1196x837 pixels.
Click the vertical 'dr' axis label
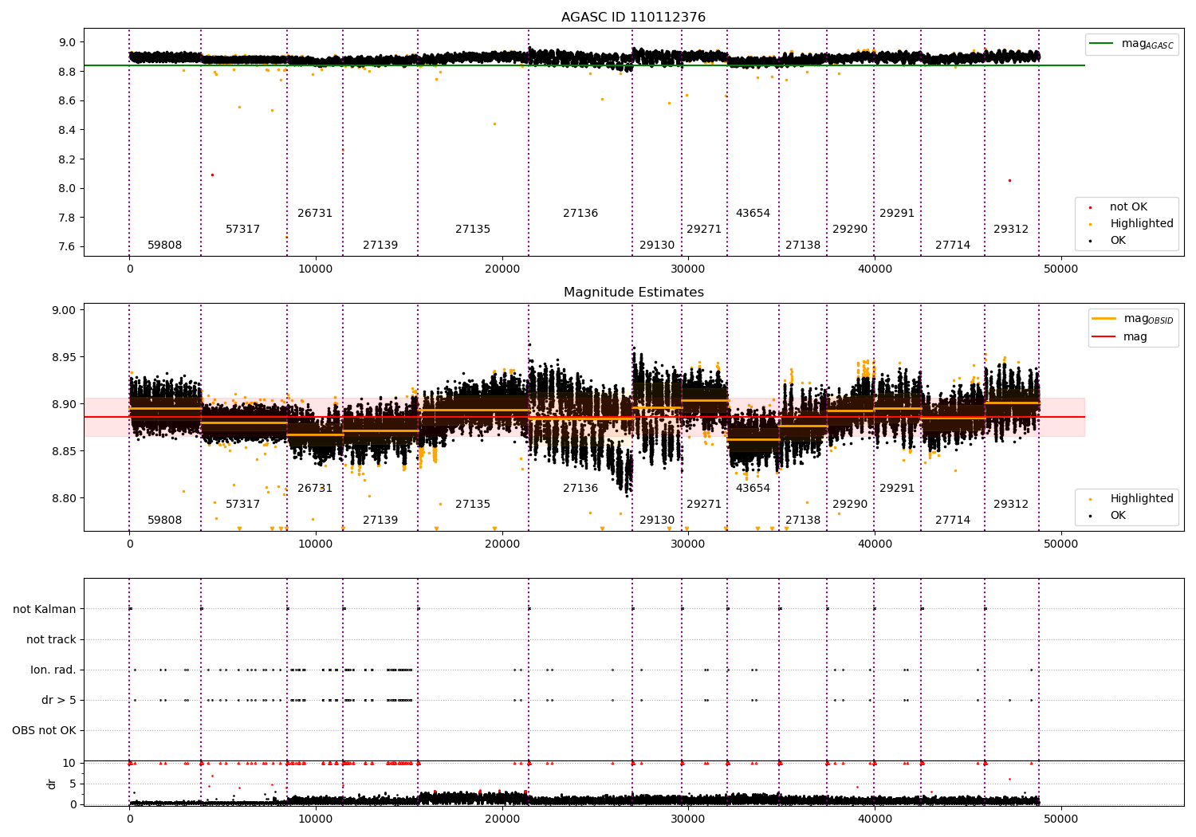(x=52, y=784)
